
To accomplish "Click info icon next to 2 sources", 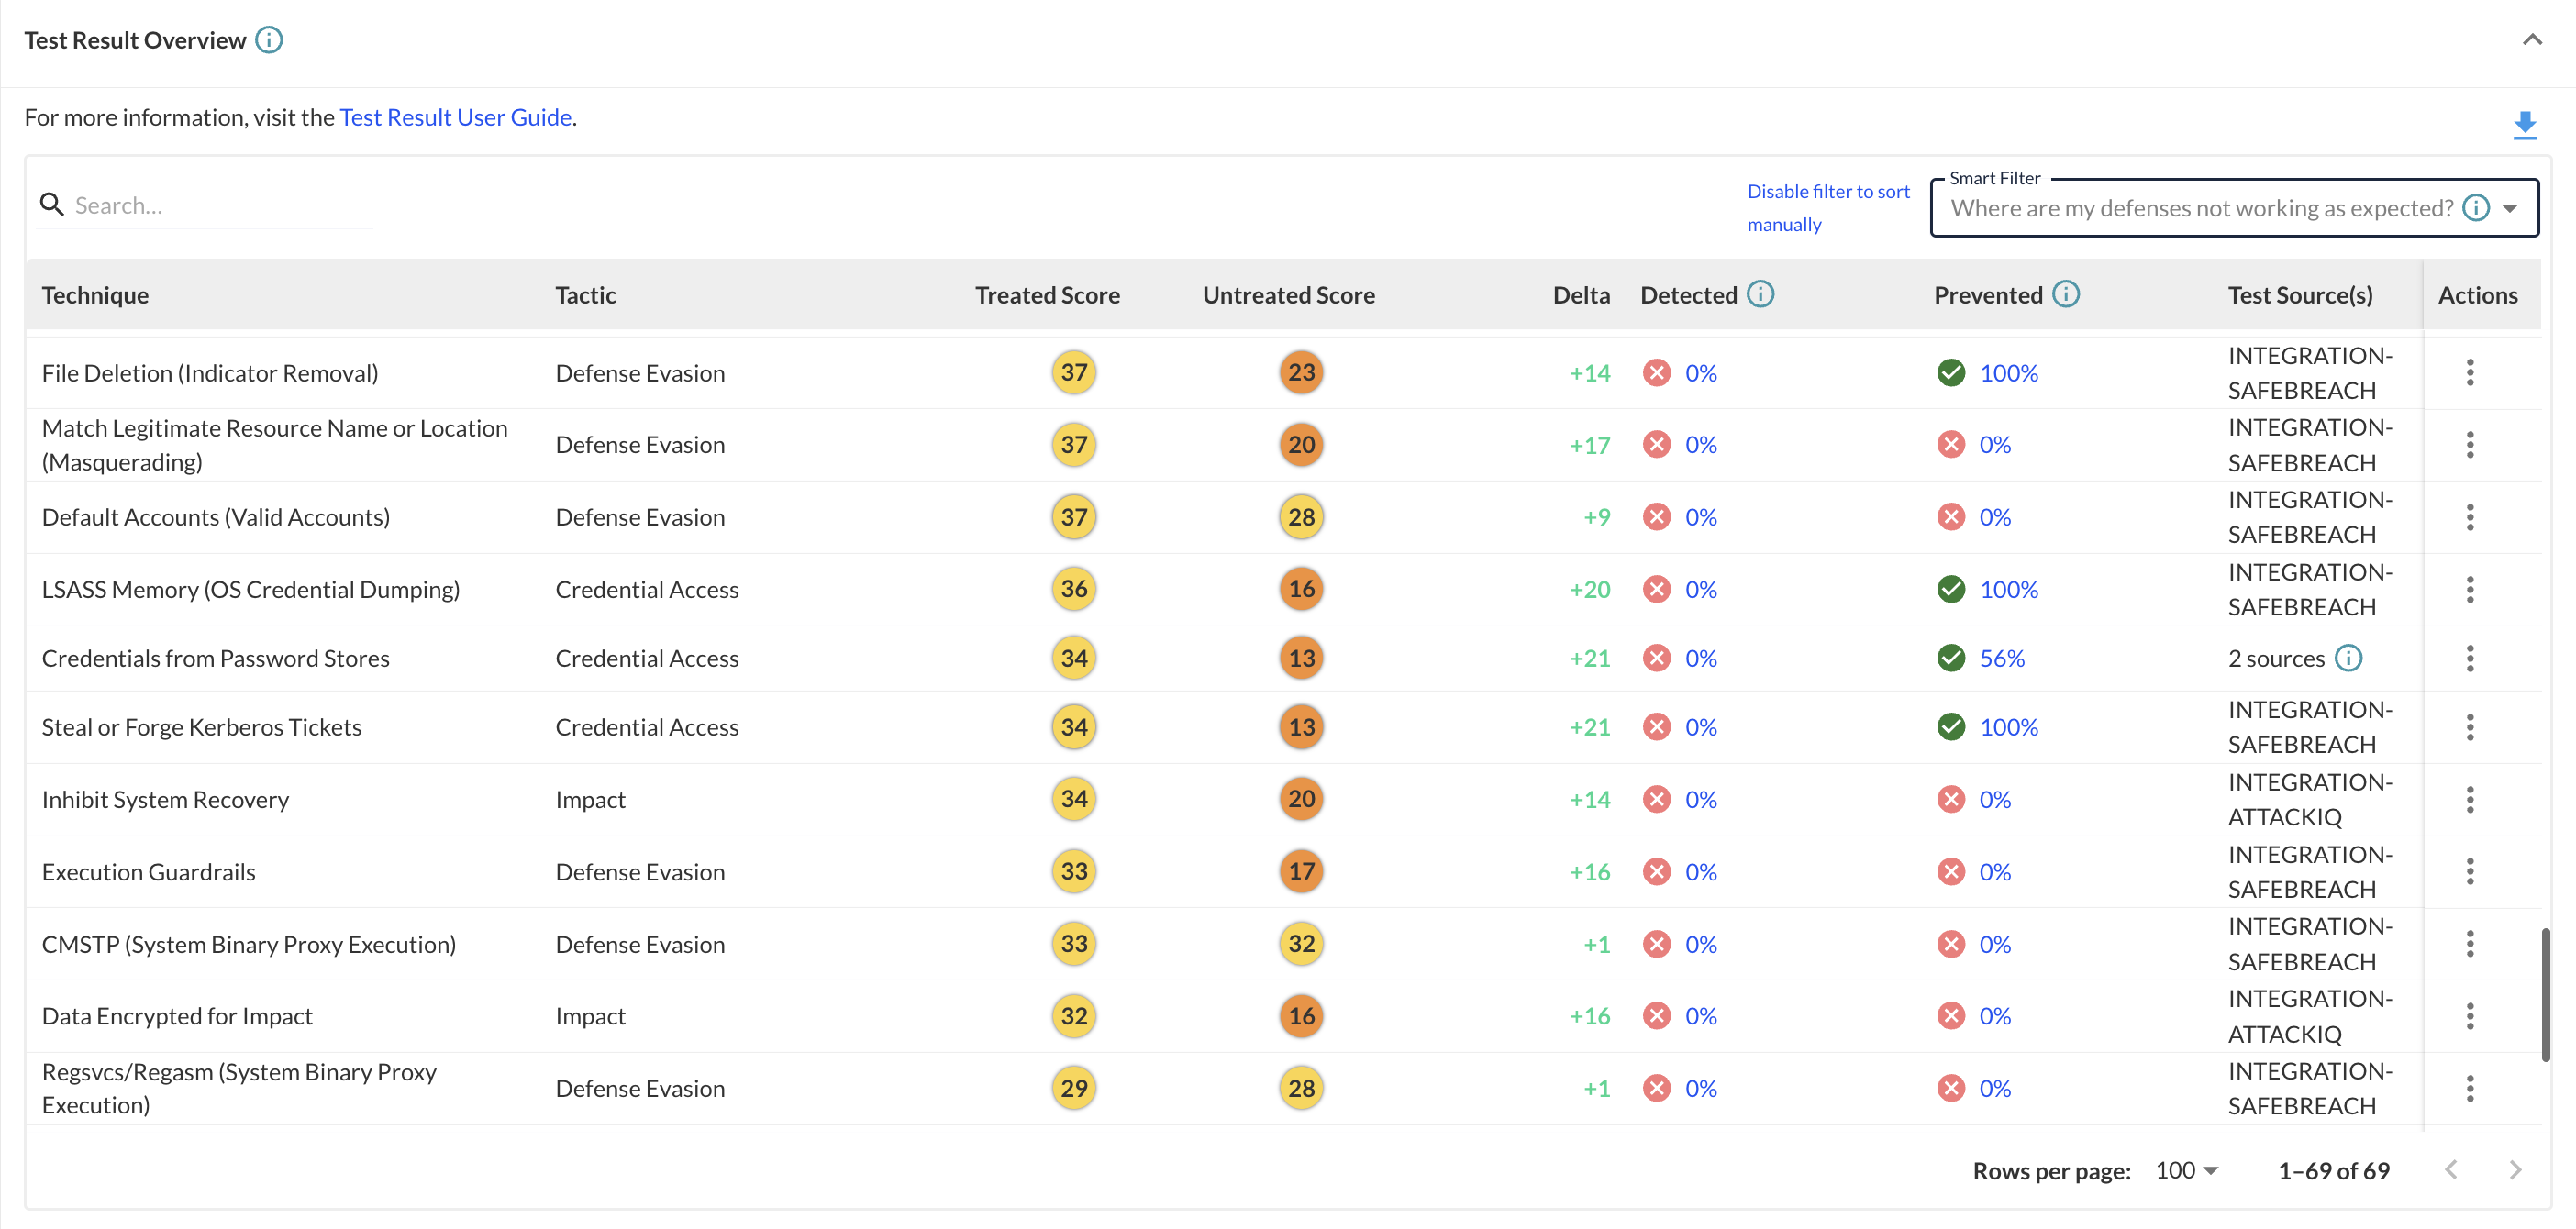I will [2348, 658].
